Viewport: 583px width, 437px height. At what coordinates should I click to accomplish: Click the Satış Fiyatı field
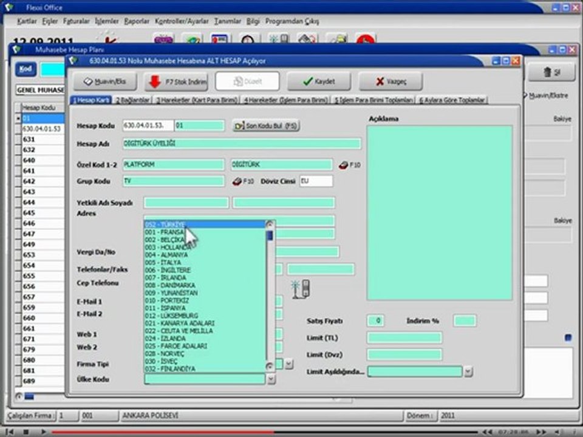[x=375, y=320]
